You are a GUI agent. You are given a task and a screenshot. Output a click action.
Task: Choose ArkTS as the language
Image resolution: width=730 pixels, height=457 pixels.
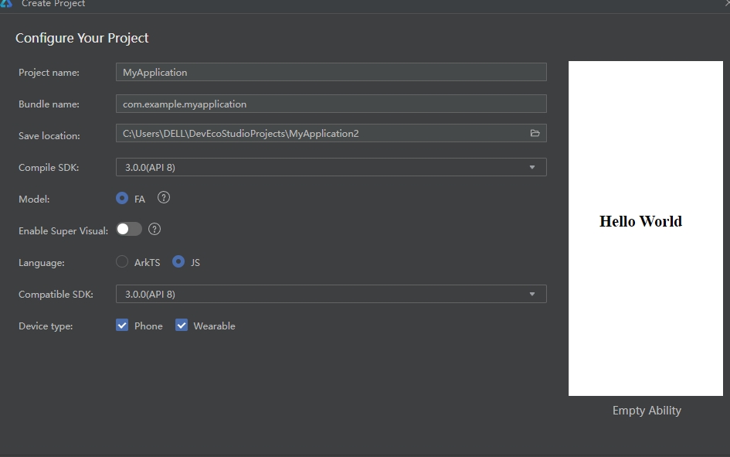click(122, 262)
